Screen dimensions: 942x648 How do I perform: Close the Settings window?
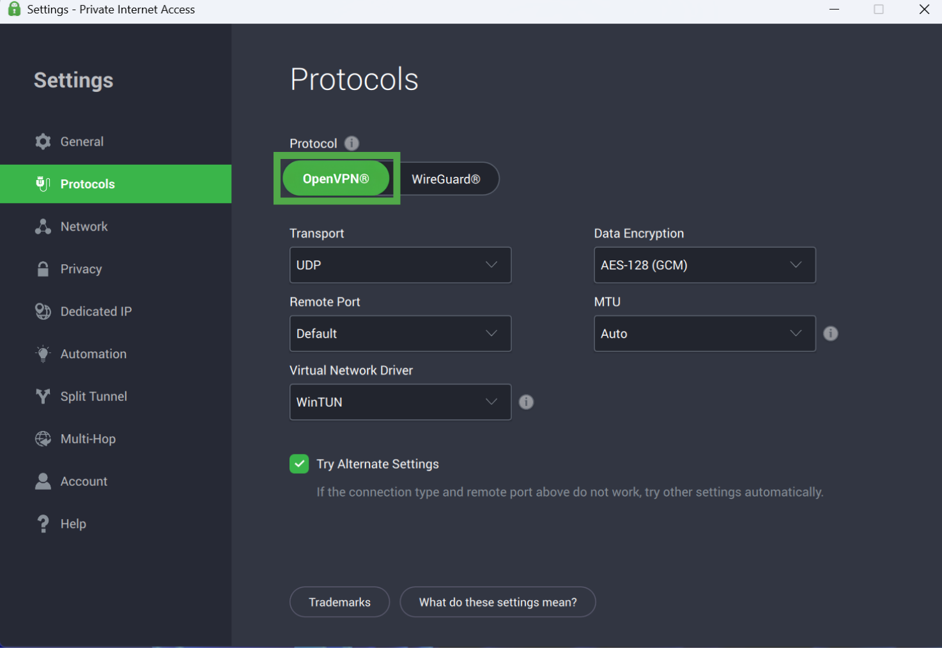coord(924,10)
